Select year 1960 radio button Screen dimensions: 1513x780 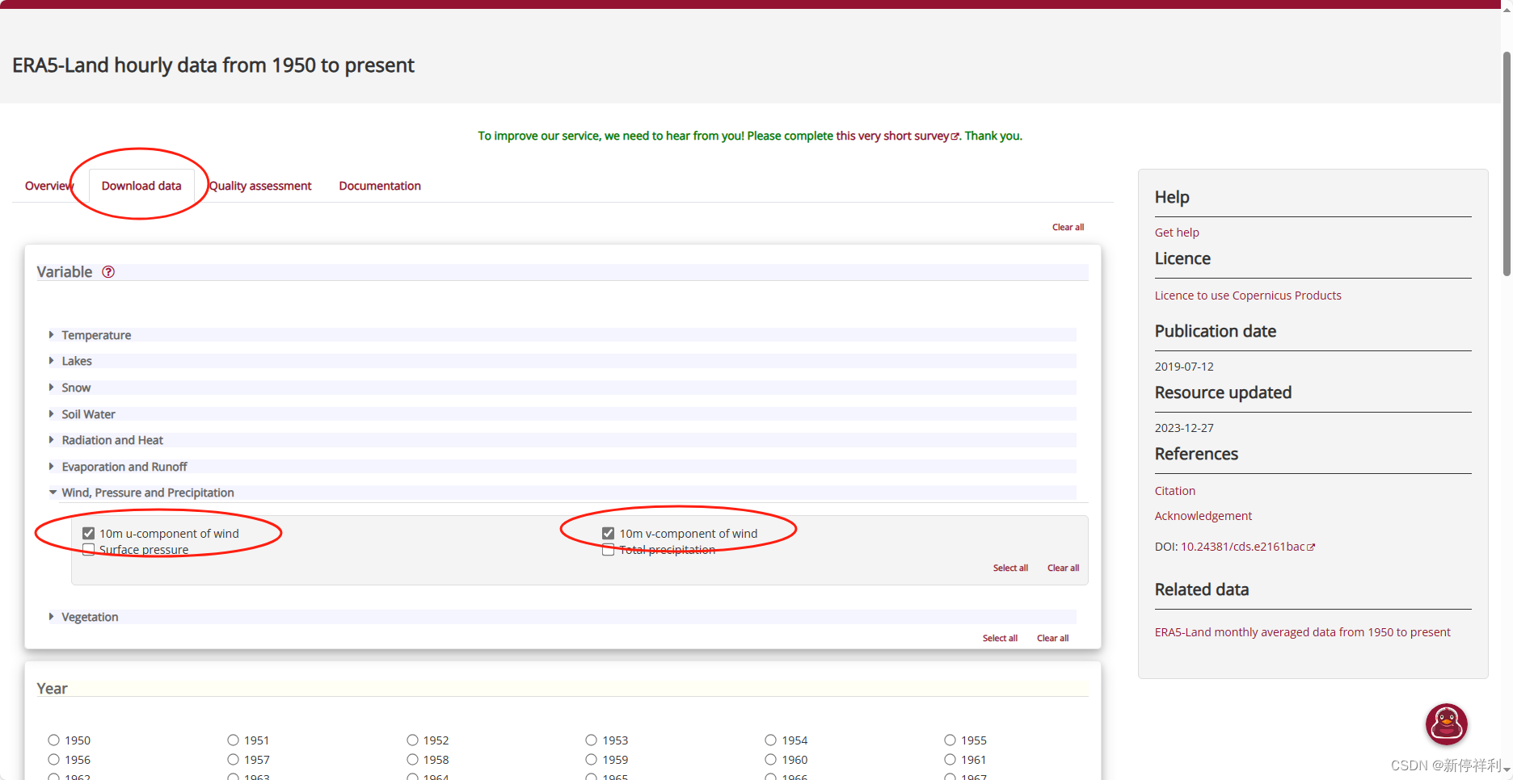click(x=771, y=760)
